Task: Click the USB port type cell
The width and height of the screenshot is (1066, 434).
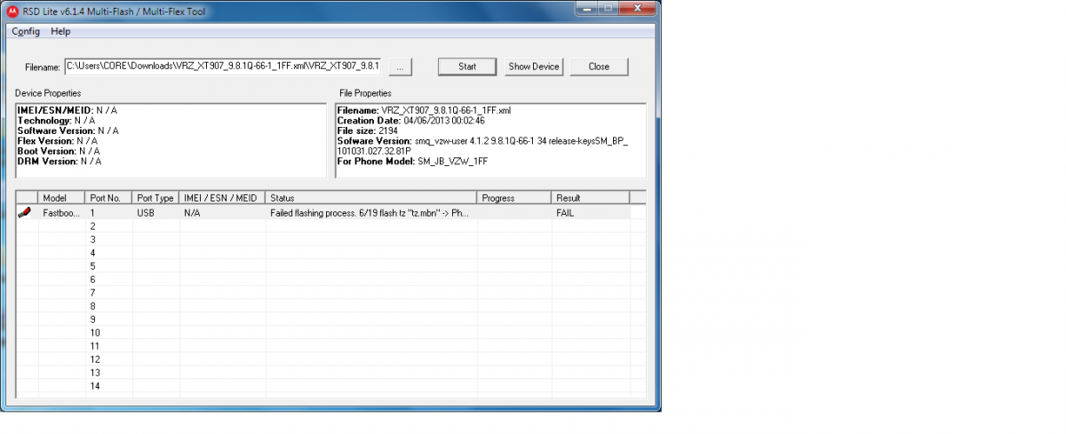Action: (155, 213)
